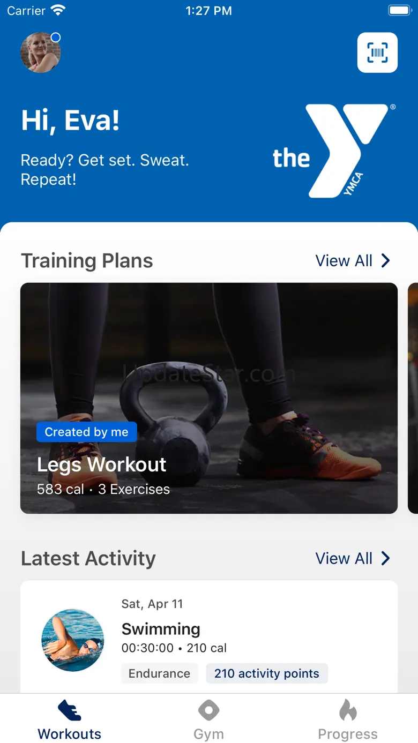Tap the battery indicator in status bar
This screenshot has width=418, height=743.
pyautogui.click(x=399, y=10)
